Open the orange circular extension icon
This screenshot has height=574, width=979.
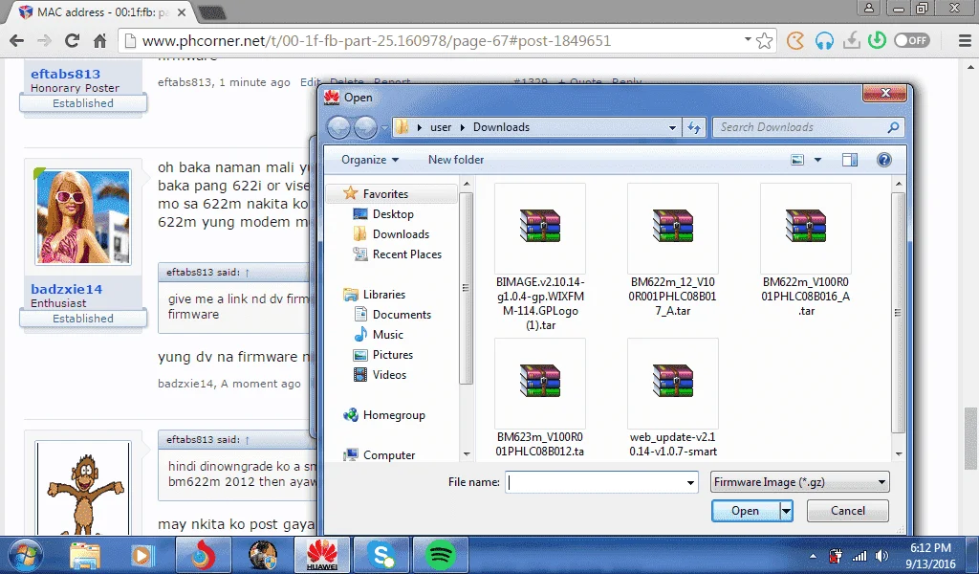click(x=795, y=40)
